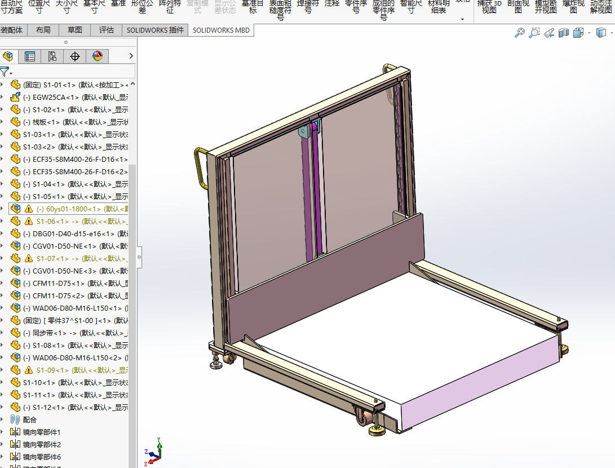Click the 镜向零部件2 mirror feature icon
This screenshot has height=468, width=615.
[x=15, y=444]
